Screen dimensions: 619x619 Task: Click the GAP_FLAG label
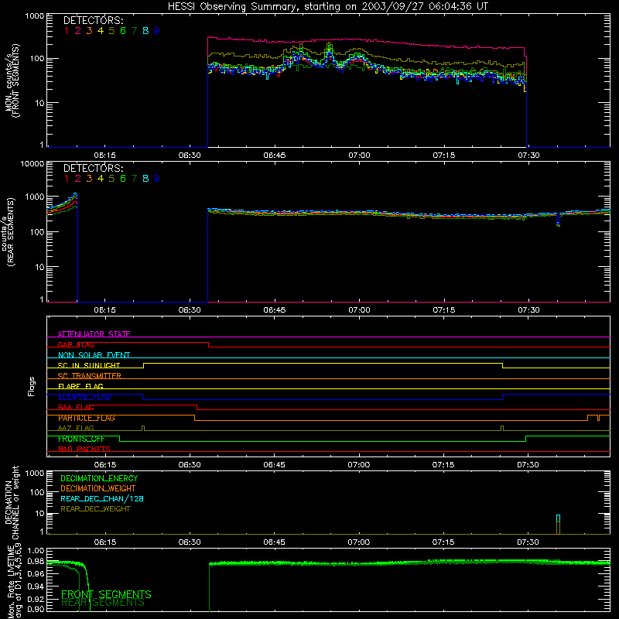(76, 344)
